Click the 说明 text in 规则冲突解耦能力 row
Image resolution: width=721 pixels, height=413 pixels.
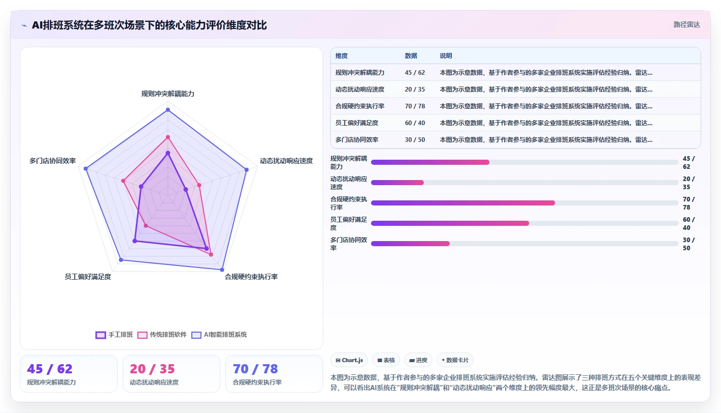(546, 73)
